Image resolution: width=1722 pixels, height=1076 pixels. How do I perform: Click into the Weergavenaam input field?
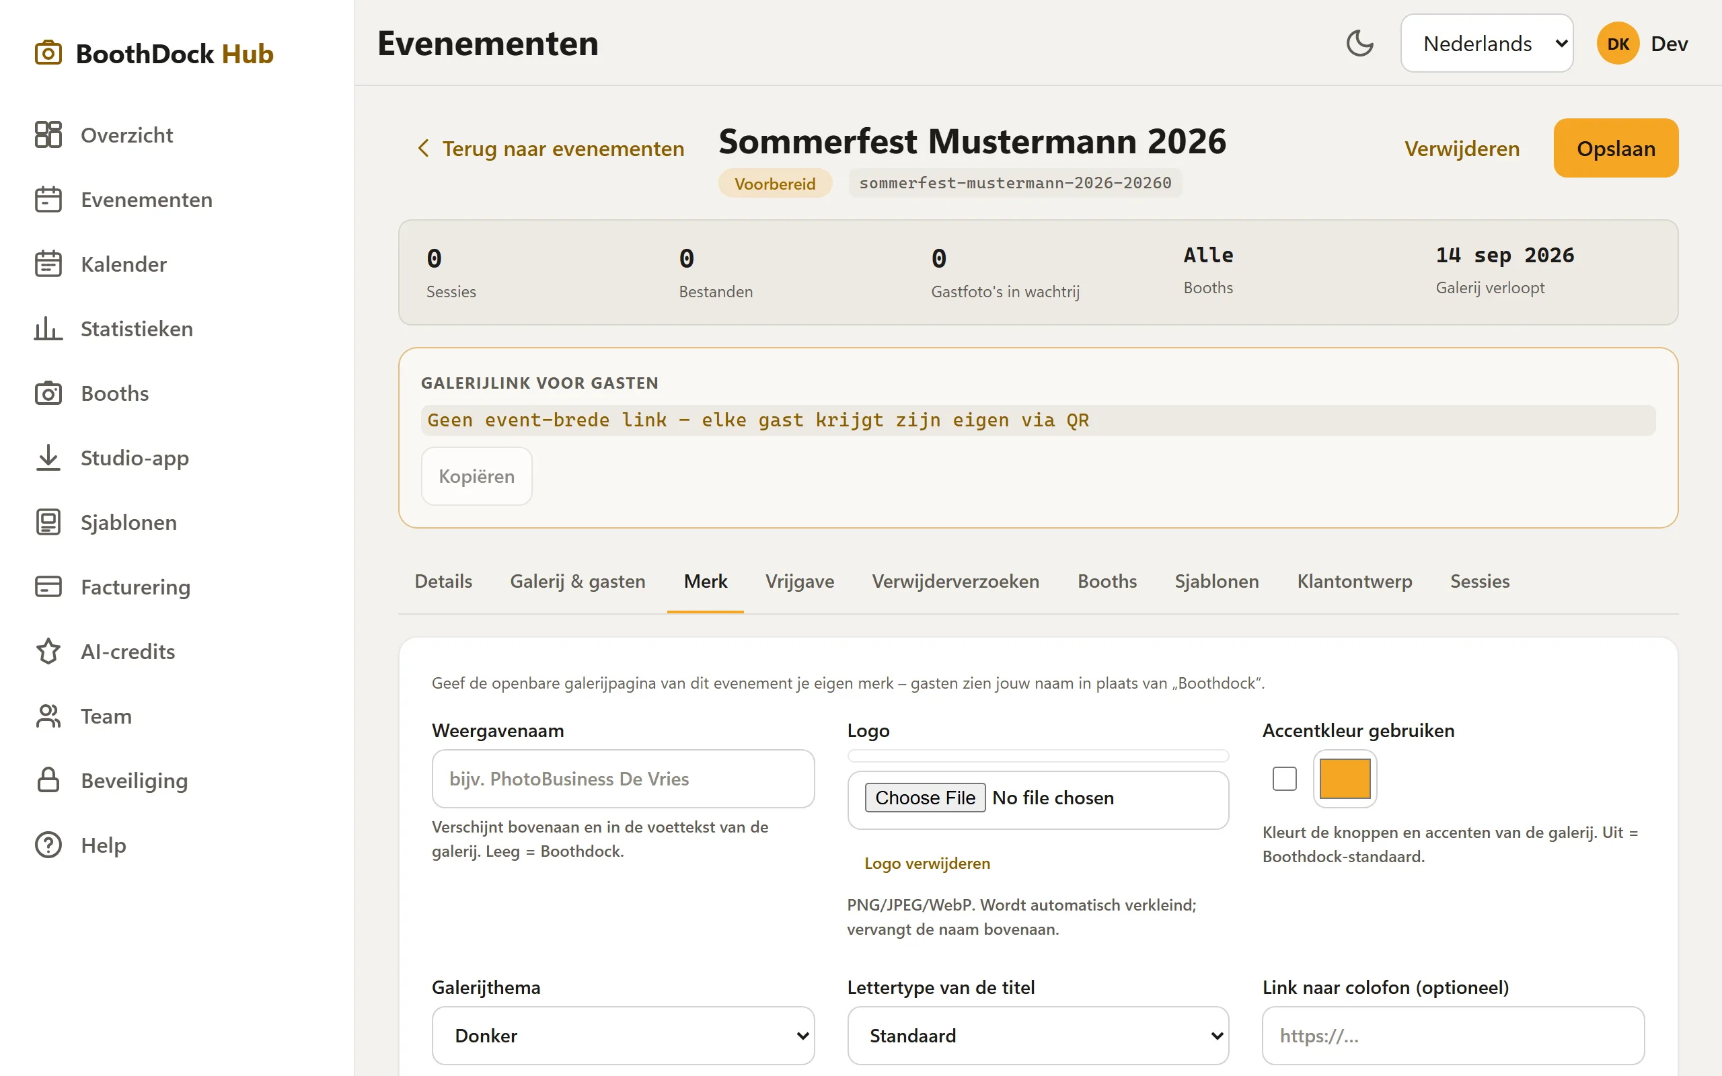623,779
